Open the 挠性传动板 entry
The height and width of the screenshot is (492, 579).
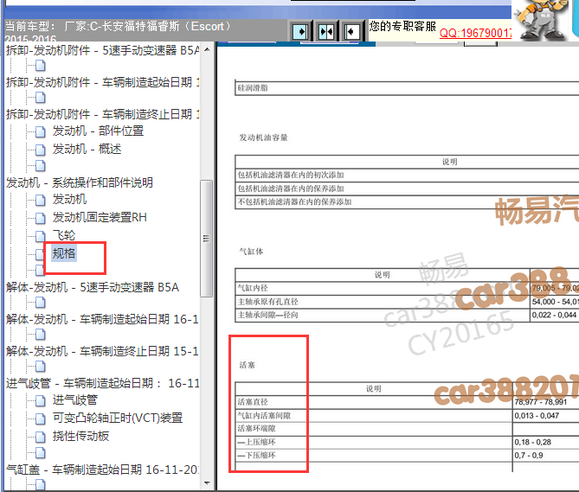[x=80, y=436]
